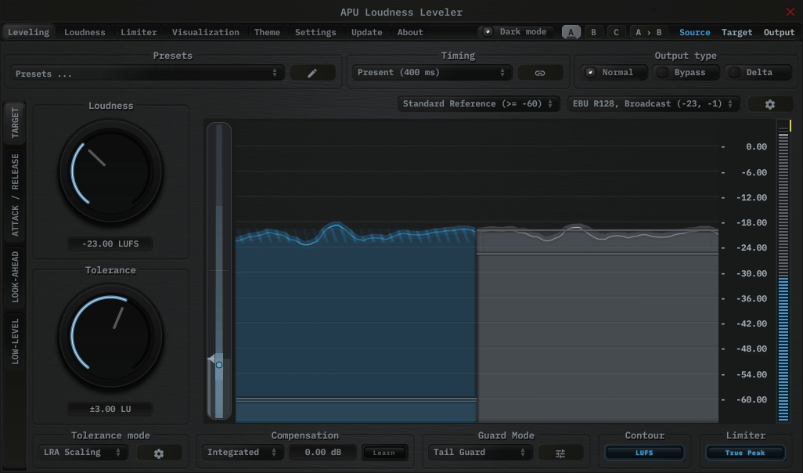Open the About tab

[410, 32]
